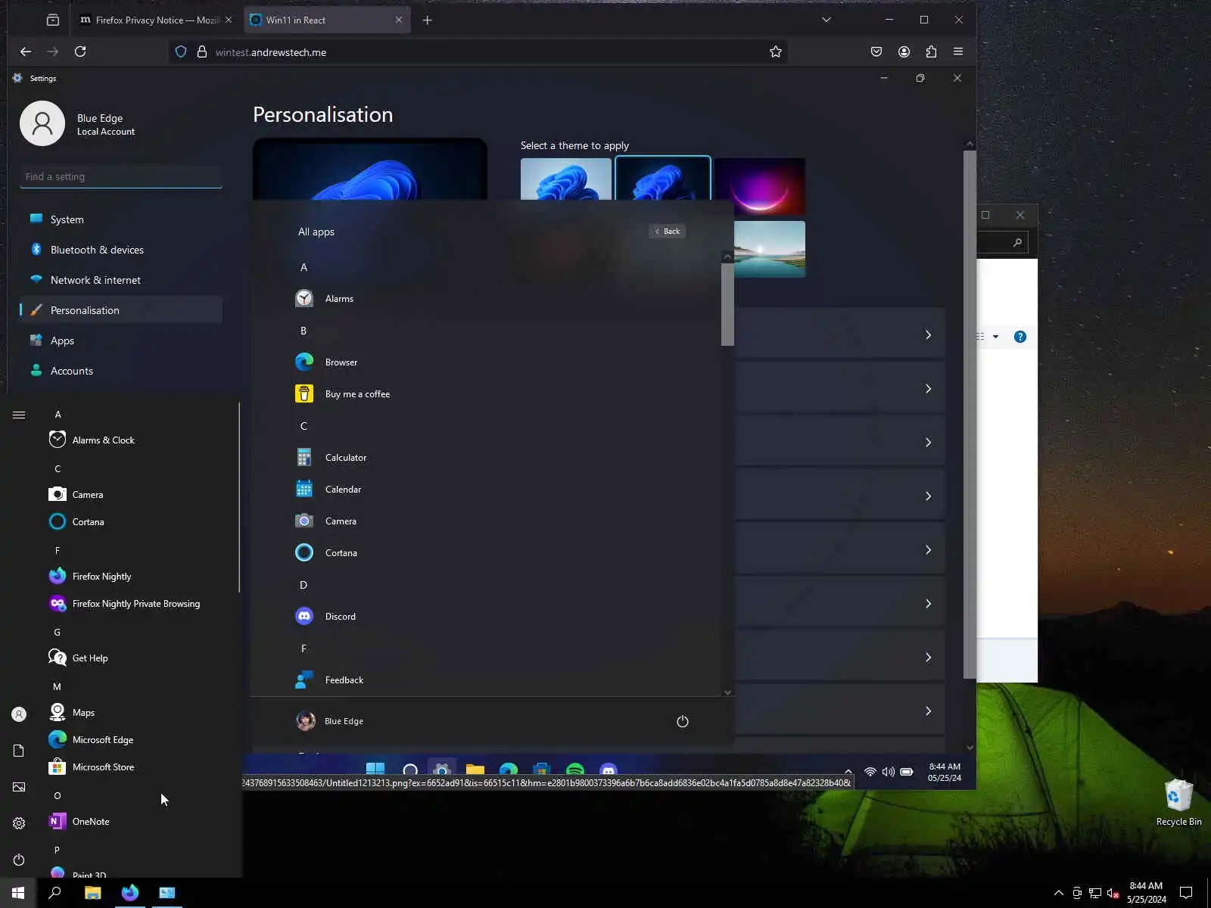Image resolution: width=1211 pixels, height=908 pixels.
Task: Select the Recycle Bin desktop icon
Action: (1178, 803)
